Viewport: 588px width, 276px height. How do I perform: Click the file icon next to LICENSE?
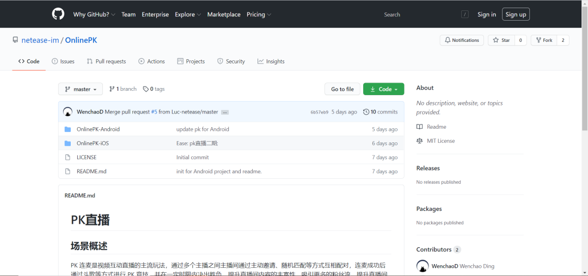point(68,158)
